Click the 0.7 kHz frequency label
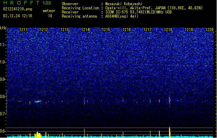This screenshot has width=217, height=138. click(3, 114)
